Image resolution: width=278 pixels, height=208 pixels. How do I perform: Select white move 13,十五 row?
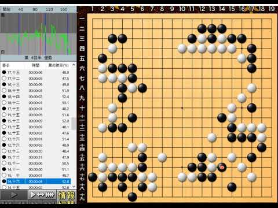36,127
